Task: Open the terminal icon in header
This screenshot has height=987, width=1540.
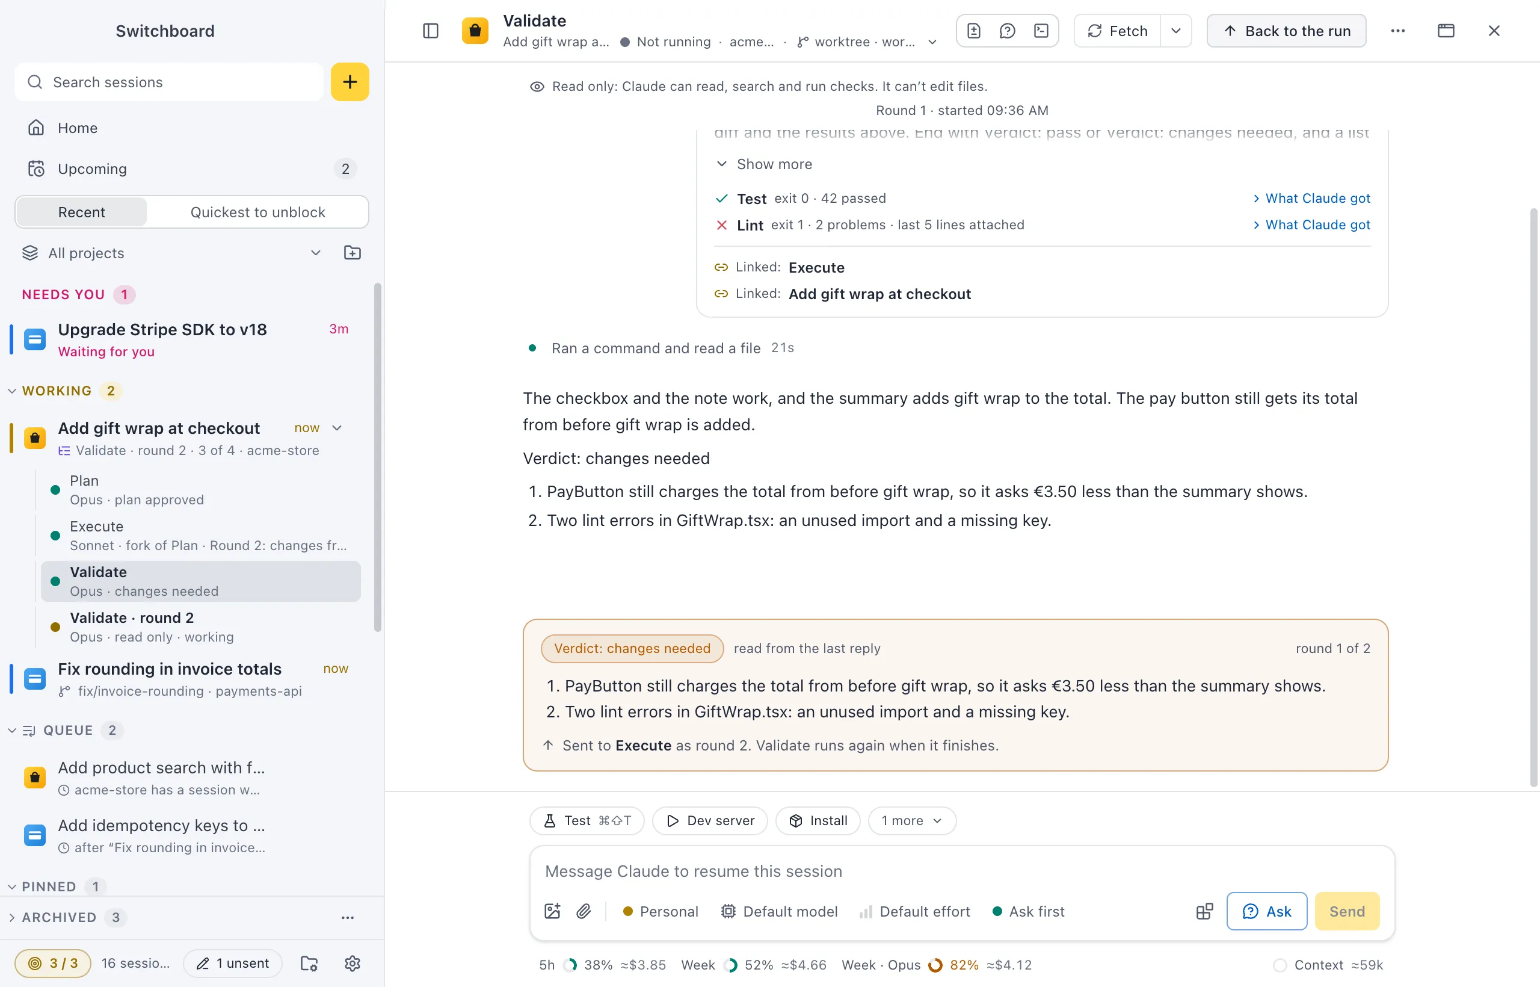Action: [1042, 31]
